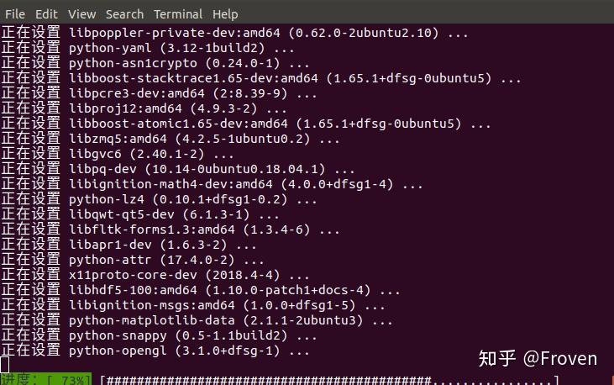Open the Terminal menu

coord(177,14)
